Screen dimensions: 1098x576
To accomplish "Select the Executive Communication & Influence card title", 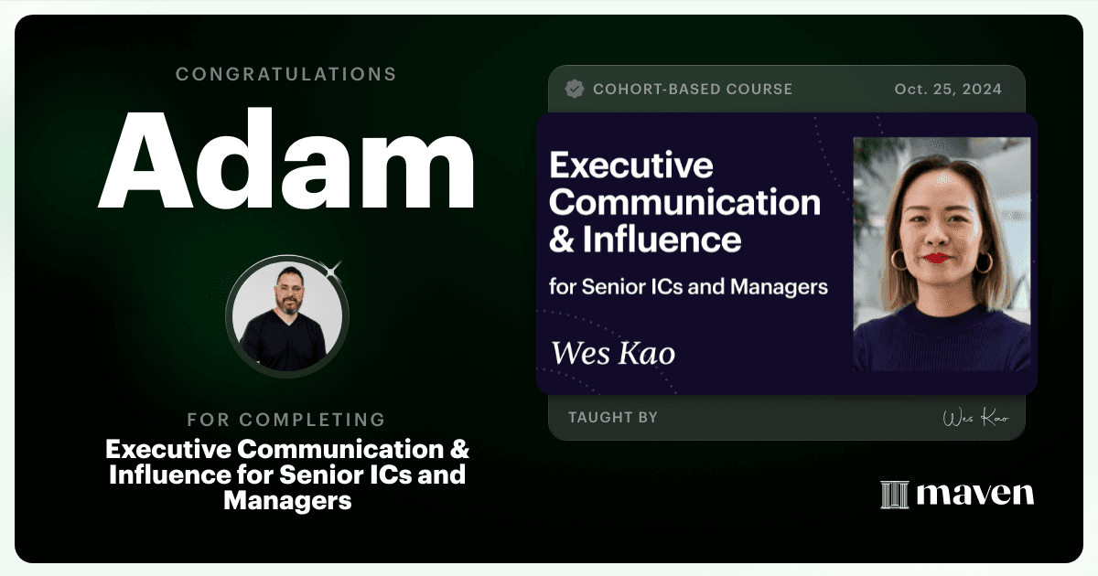I will pos(684,203).
